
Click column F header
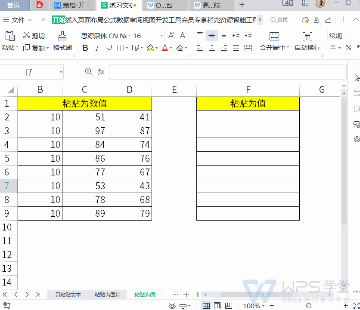pos(248,90)
